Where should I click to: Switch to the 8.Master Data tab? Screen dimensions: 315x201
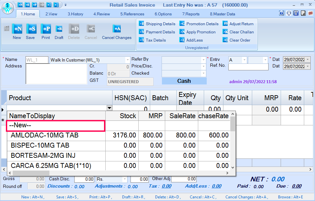click(222, 14)
